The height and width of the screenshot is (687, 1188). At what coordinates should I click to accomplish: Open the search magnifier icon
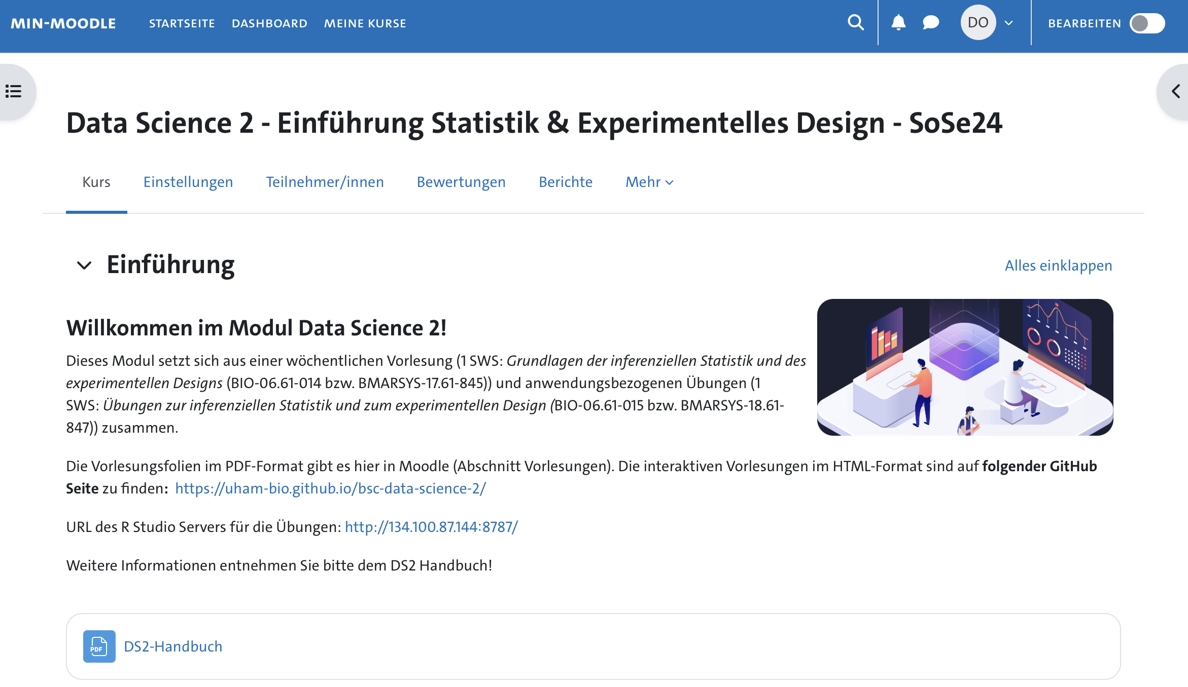pos(856,22)
